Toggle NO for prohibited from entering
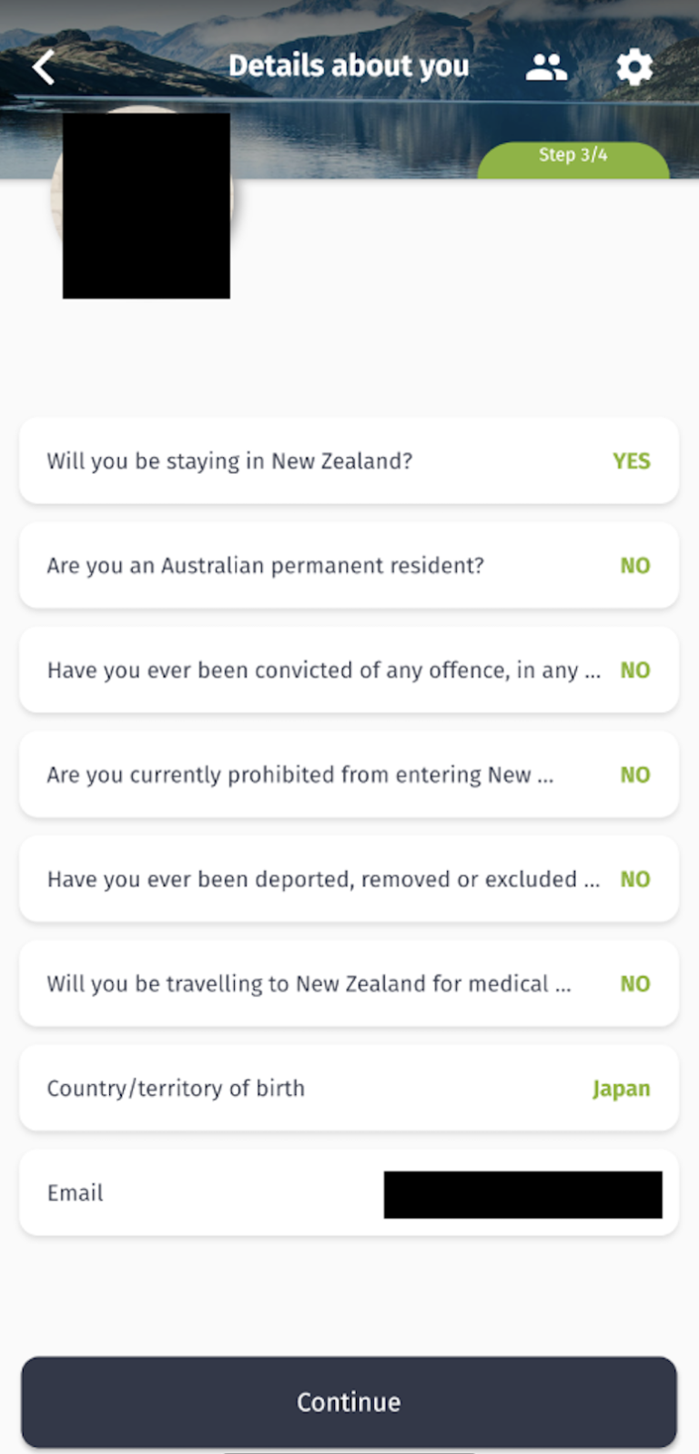The width and height of the screenshot is (699, 1454). coord(634,775)
